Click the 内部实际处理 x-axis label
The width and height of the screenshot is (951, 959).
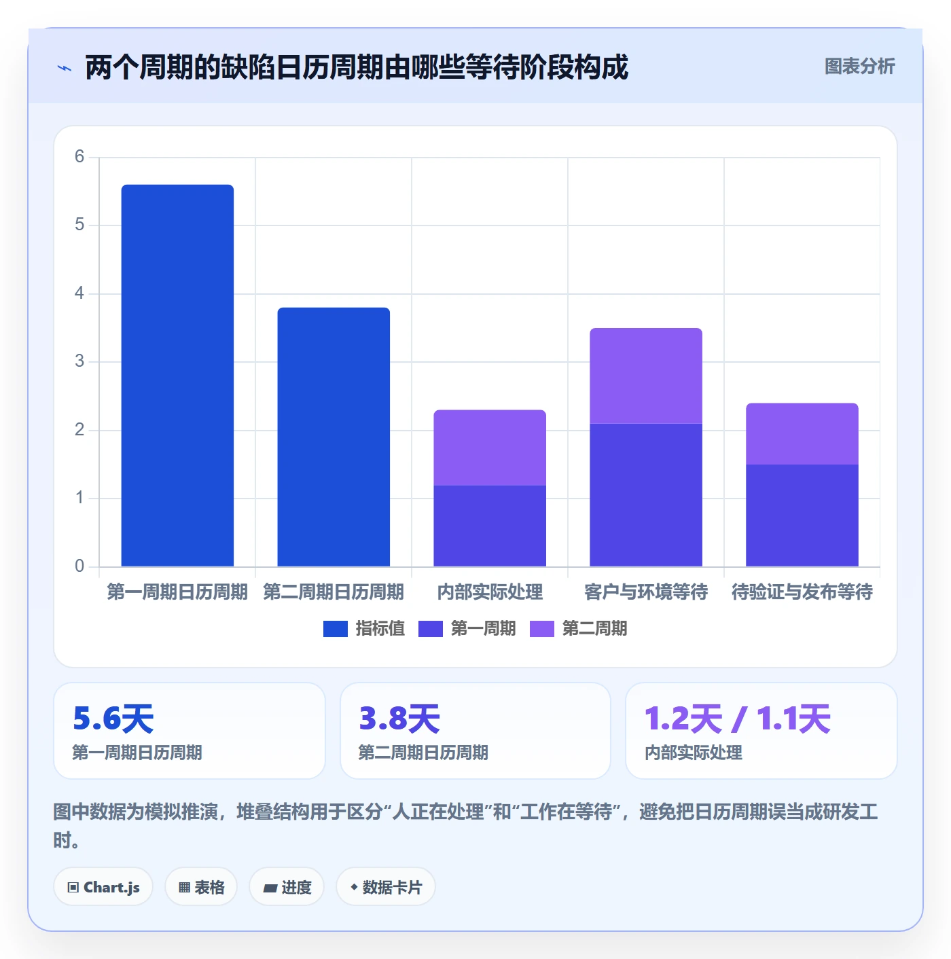click(490, 592)
